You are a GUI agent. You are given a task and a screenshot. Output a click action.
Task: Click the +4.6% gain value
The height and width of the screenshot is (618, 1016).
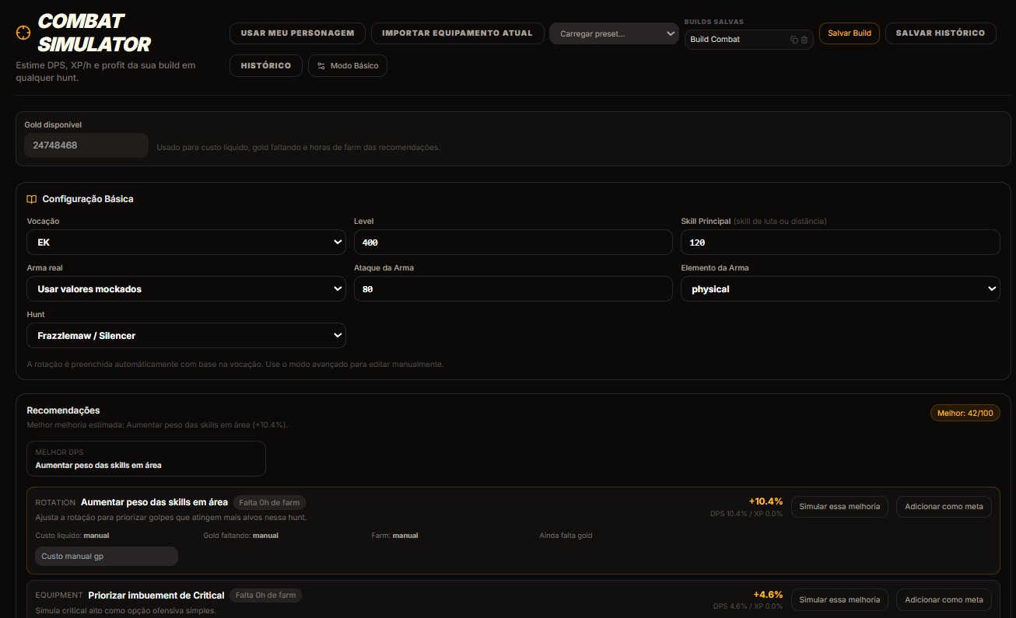[x=768, y=595]
